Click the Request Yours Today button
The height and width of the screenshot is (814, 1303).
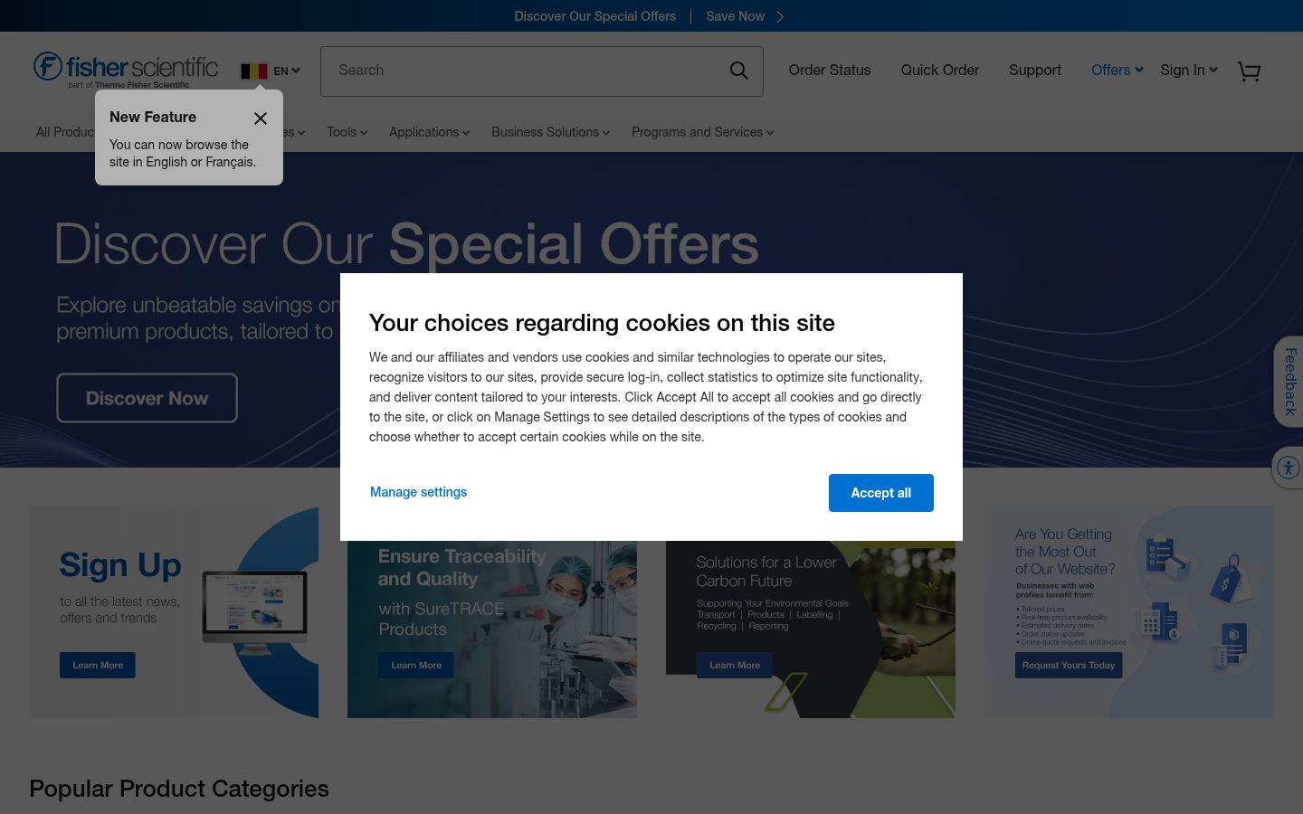tap(1069, 666)
